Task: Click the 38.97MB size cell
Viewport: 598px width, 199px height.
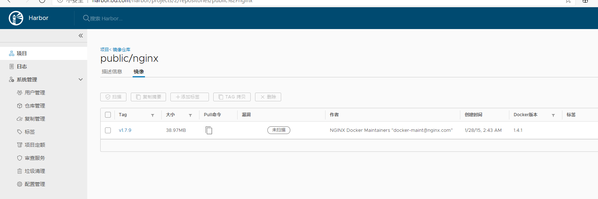Action: (x=176, y=130)
